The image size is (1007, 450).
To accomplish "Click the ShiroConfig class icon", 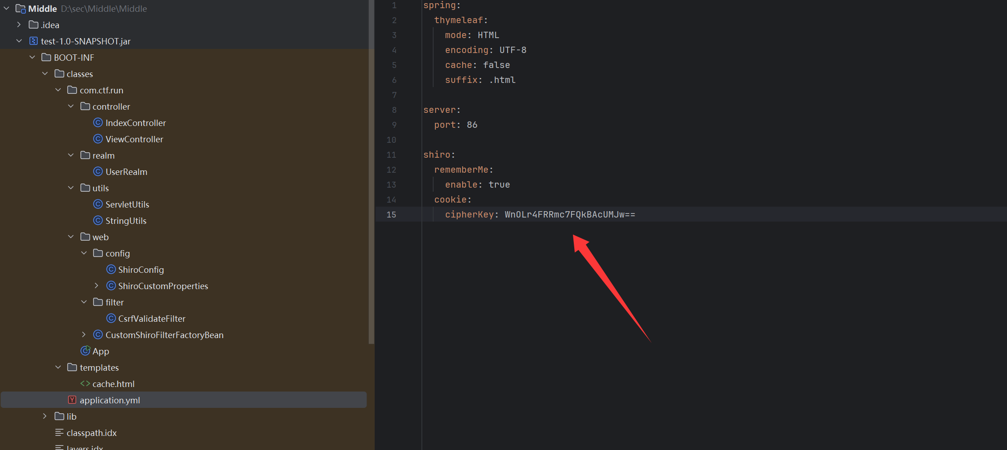I will 111,270.
